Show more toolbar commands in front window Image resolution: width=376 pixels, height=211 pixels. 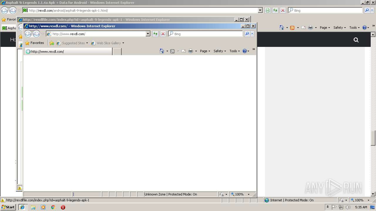coord(254,50)
